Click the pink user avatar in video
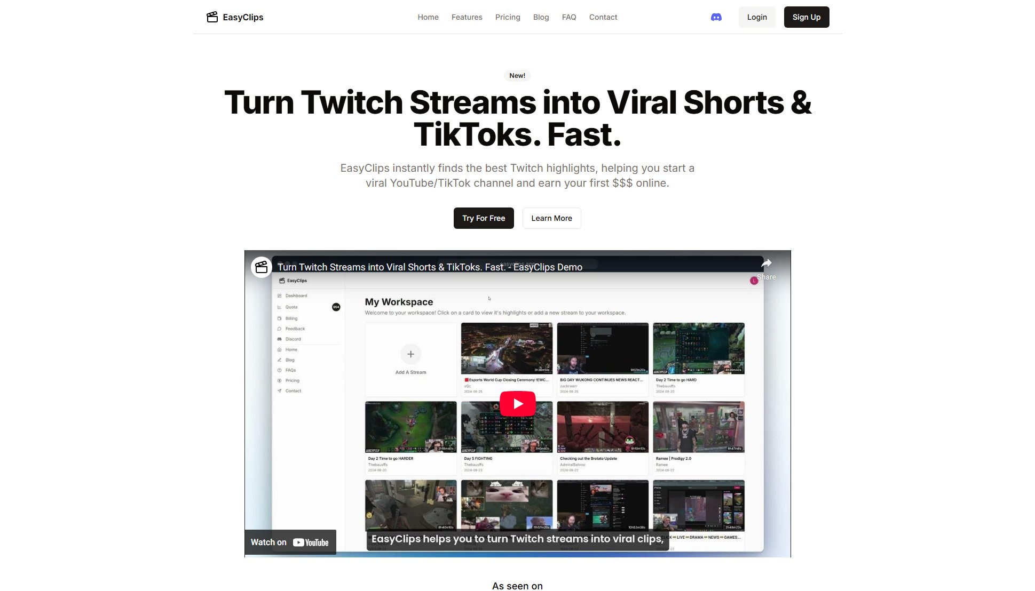The width and height of the screenshot is (1035, 591). coord(754,281)
